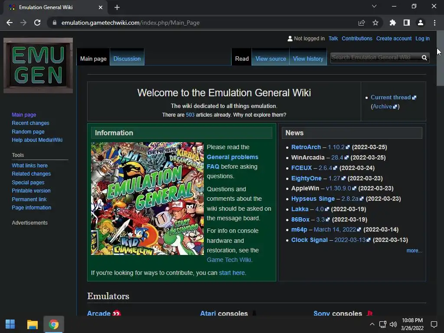Open the Talk link
444x333 pixels.
click(x=333, y=39)
